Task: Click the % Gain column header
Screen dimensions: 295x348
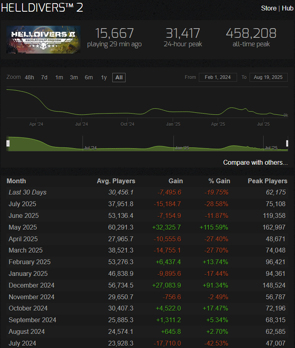Action: pos(219,181)
